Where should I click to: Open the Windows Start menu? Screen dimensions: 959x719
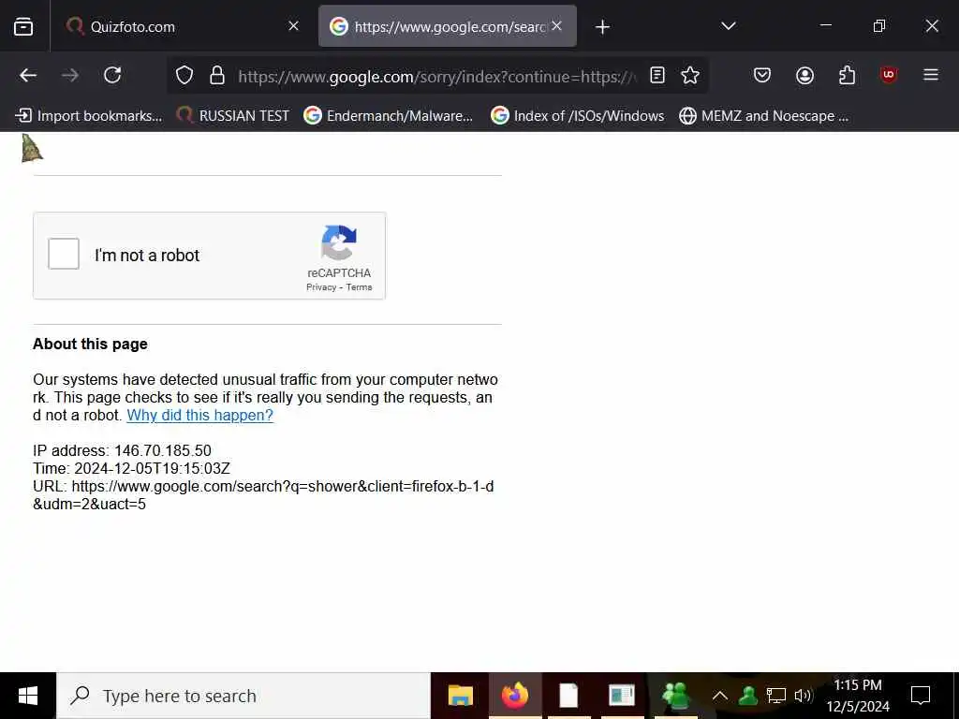(28, 696)
